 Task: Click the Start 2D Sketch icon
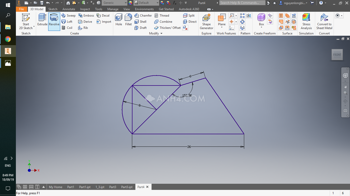(x=26, y=18)
